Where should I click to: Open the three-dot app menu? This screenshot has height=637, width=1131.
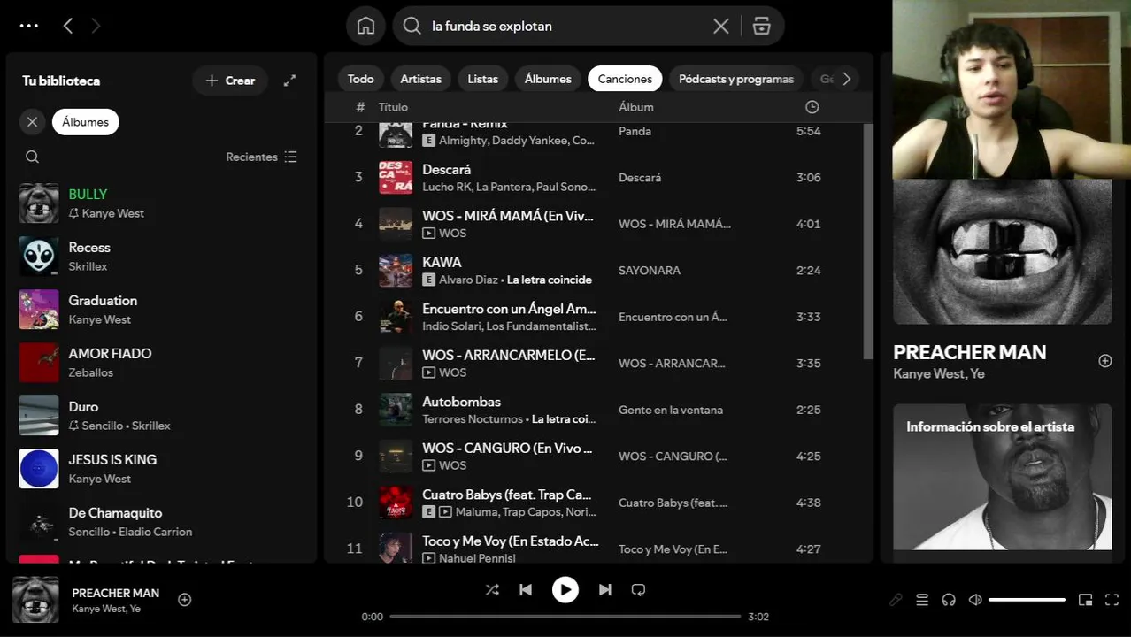pos(28,26)
